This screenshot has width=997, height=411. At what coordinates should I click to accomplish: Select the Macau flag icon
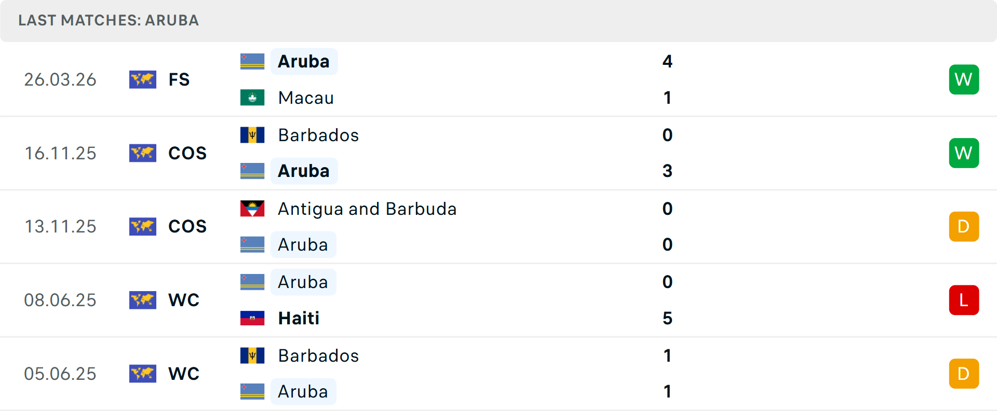(x=252, y=98)
